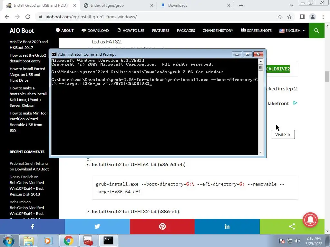This screenshot has width=330, height=247.
Task: Open Windows Explorer from taskbar
Action: click(x=29, y=241)
